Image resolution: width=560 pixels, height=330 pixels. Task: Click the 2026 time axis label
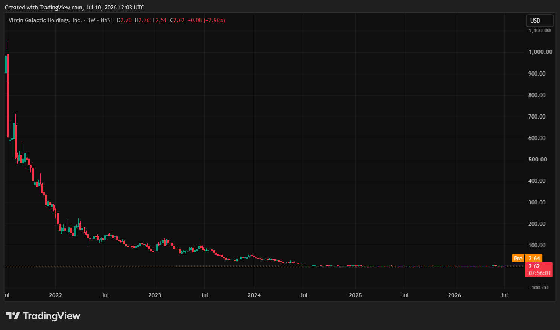[455, 295]
